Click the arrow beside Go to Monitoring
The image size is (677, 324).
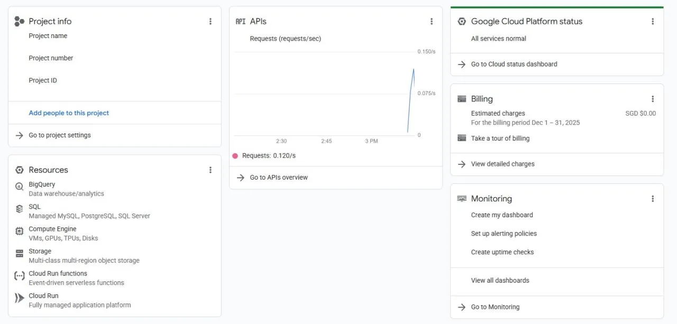click(x=462, y=307)
